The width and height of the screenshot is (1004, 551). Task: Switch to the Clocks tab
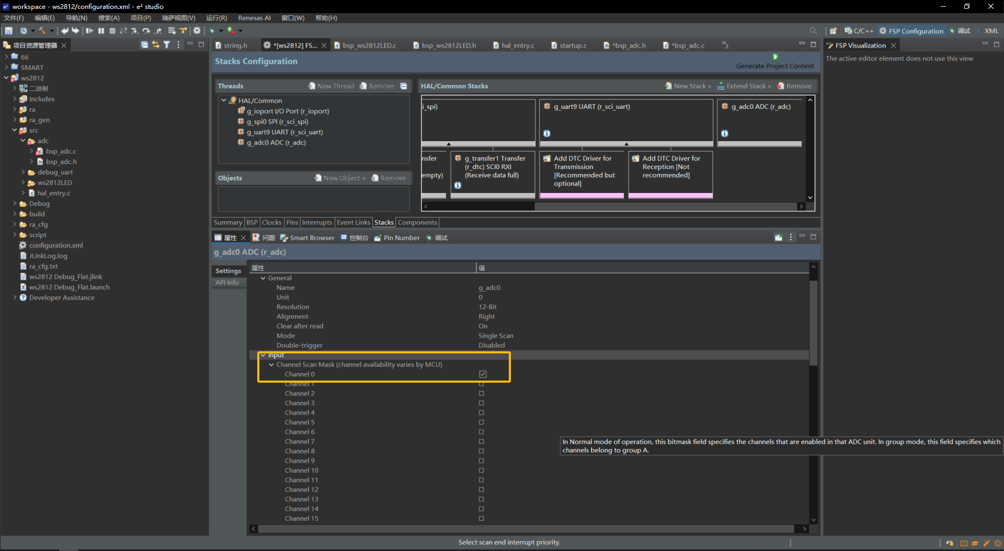pos(271,222)
